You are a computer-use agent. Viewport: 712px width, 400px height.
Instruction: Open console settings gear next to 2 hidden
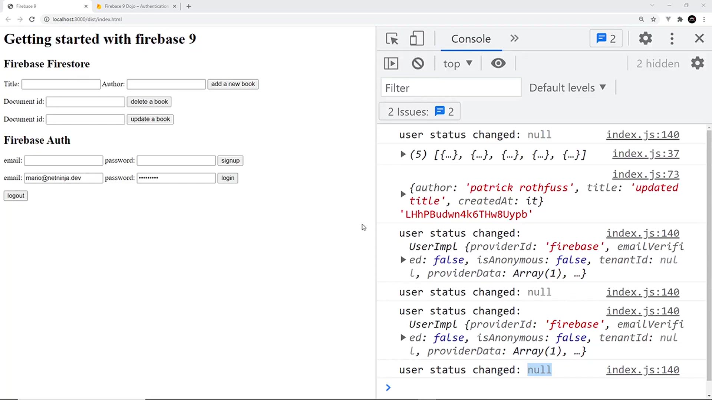[x=698, y=63]
